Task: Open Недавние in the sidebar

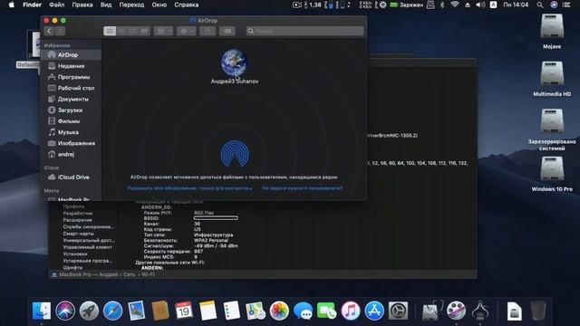Action: coord(71,66)
